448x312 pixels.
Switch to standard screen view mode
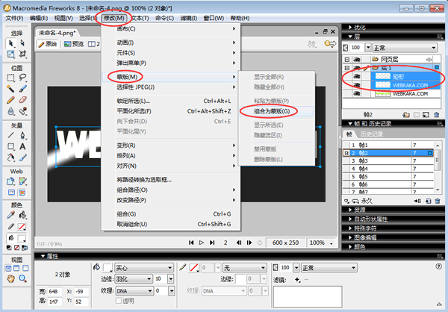[8, 268]
